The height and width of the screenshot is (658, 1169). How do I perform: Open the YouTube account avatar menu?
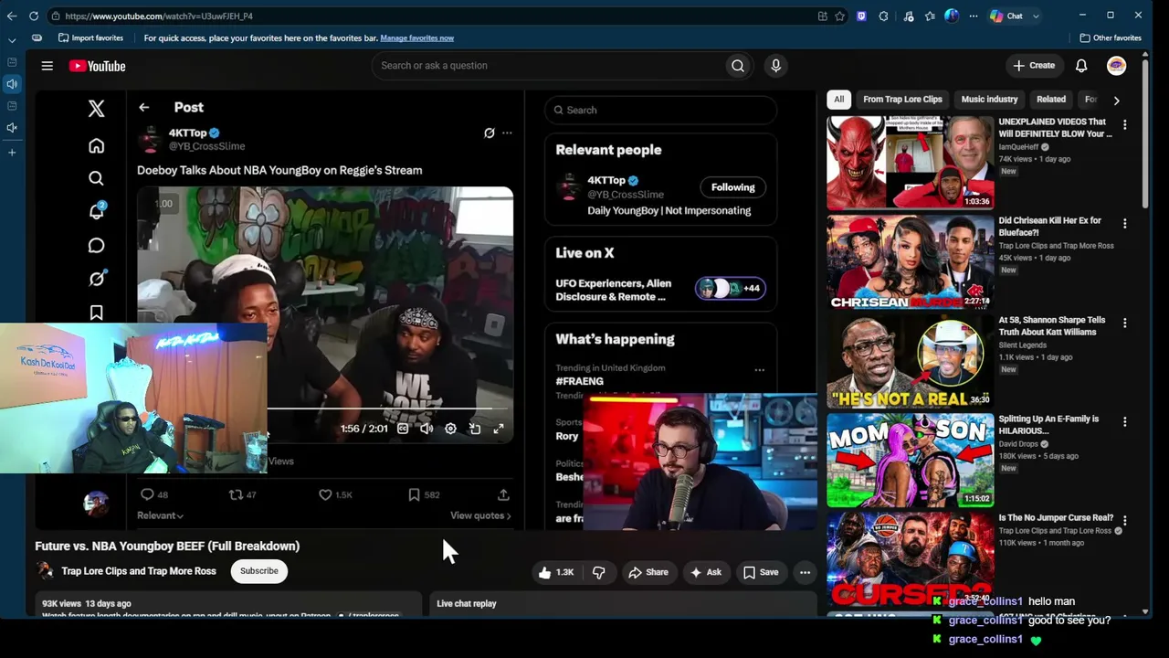(x=1116, y=66)
